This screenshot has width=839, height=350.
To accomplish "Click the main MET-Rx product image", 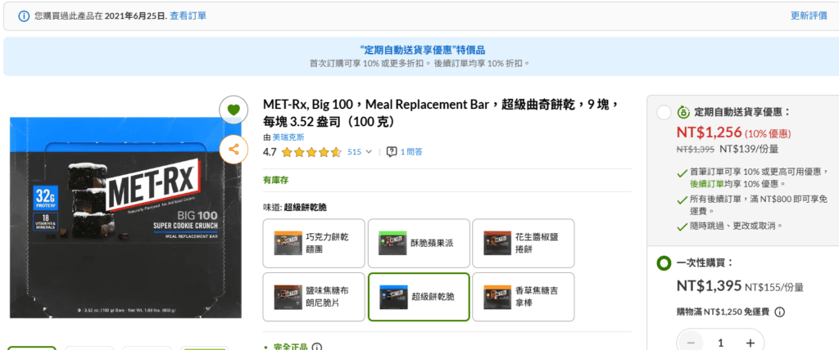I will tap(126, 218).
